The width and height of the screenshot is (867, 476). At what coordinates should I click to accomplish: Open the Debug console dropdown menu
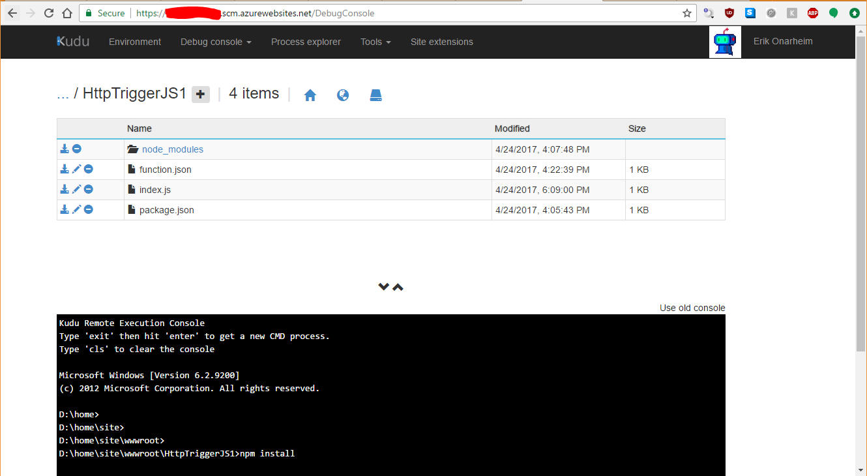tap(216, 42)
